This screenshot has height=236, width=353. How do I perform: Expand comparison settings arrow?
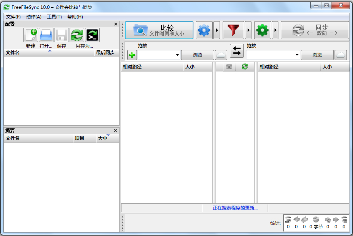(x=216, y=30)
